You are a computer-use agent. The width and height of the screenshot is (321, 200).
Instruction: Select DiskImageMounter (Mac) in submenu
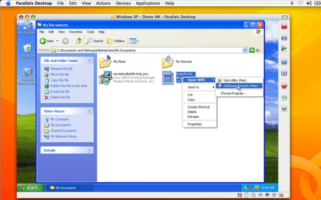coord(239,86)
